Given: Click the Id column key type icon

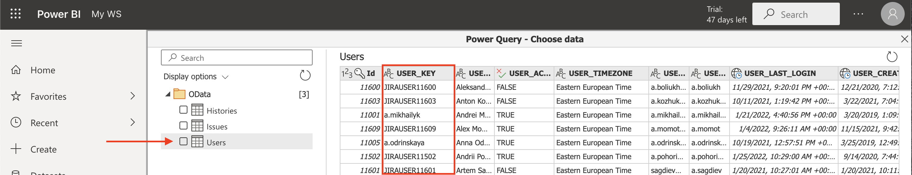Looking at the screenshot, I should click(x=359, y=73).
